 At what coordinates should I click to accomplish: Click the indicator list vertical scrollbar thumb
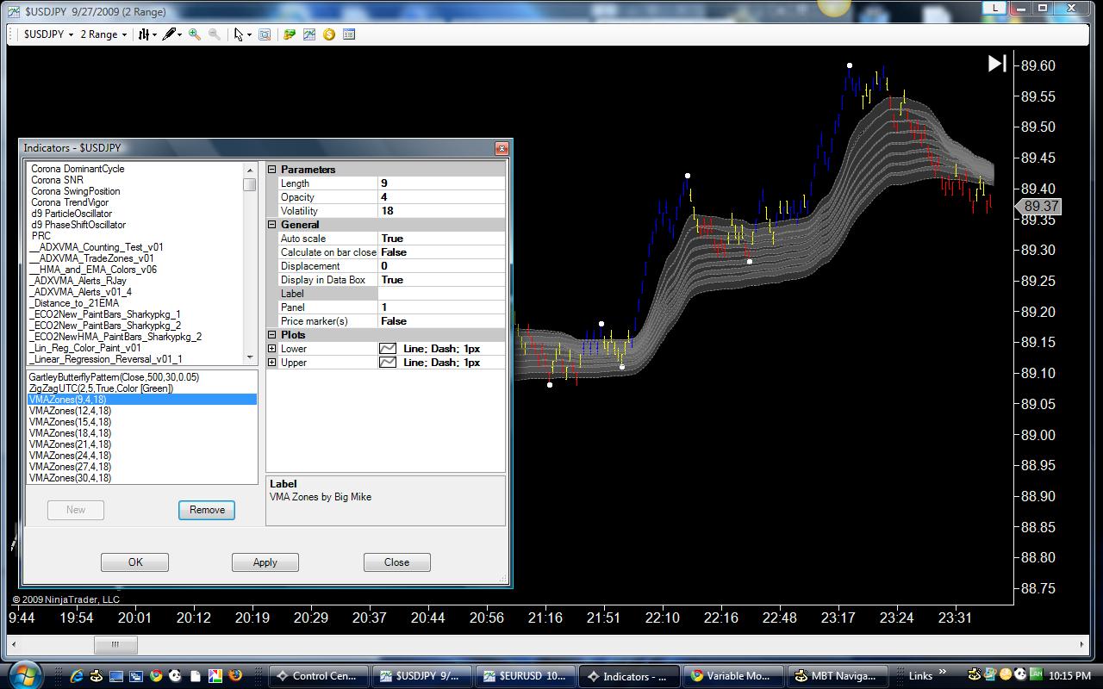pos(250,184)
